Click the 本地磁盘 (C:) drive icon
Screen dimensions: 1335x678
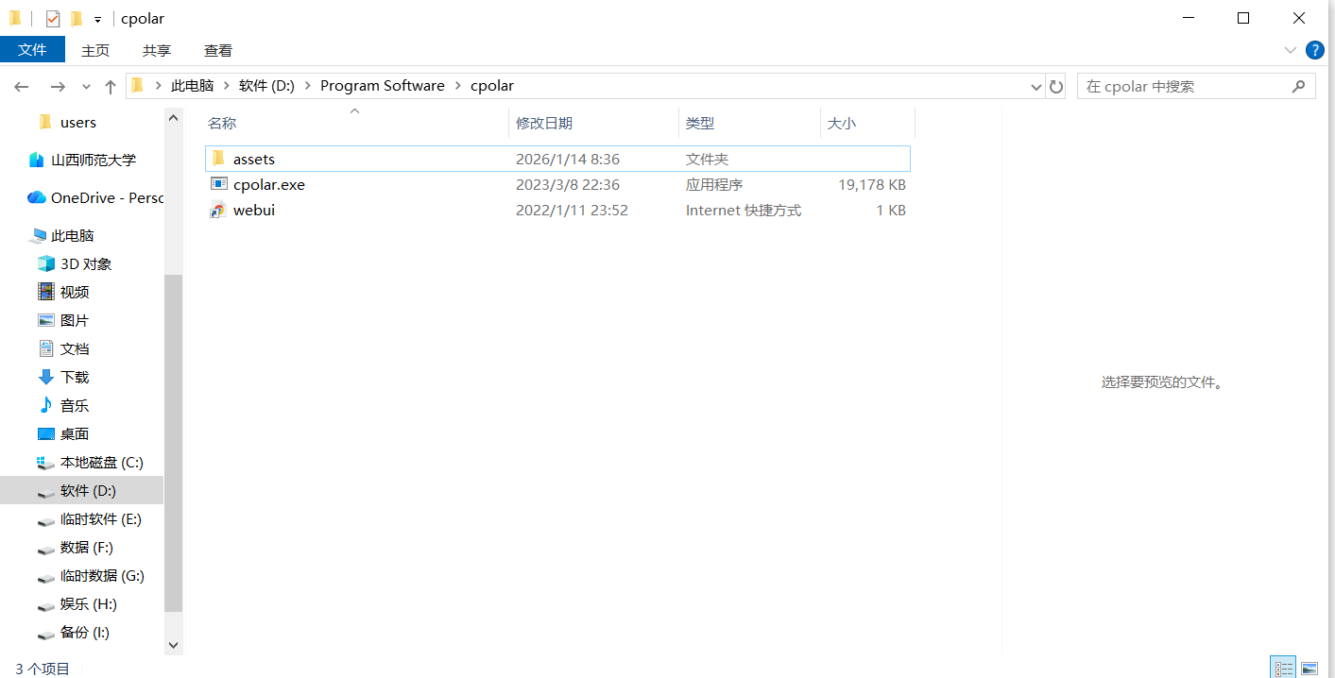pyautogui.click(x=46, y=462)
